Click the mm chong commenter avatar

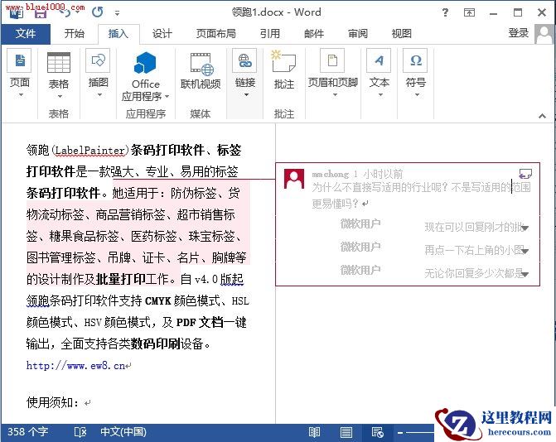click(294, 179)
